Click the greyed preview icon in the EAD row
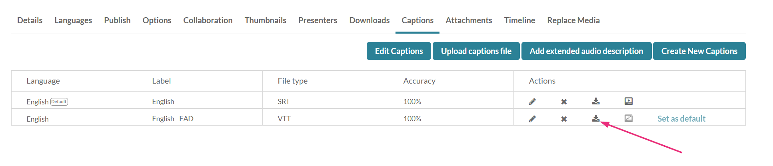Screen dimensions: 773x166 [x=629, y=118]
